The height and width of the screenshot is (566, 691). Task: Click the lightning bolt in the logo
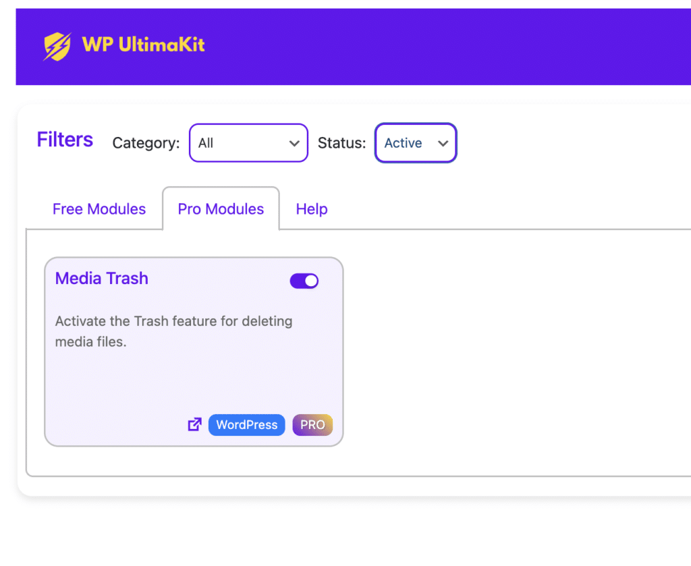[x=60, y=47]
